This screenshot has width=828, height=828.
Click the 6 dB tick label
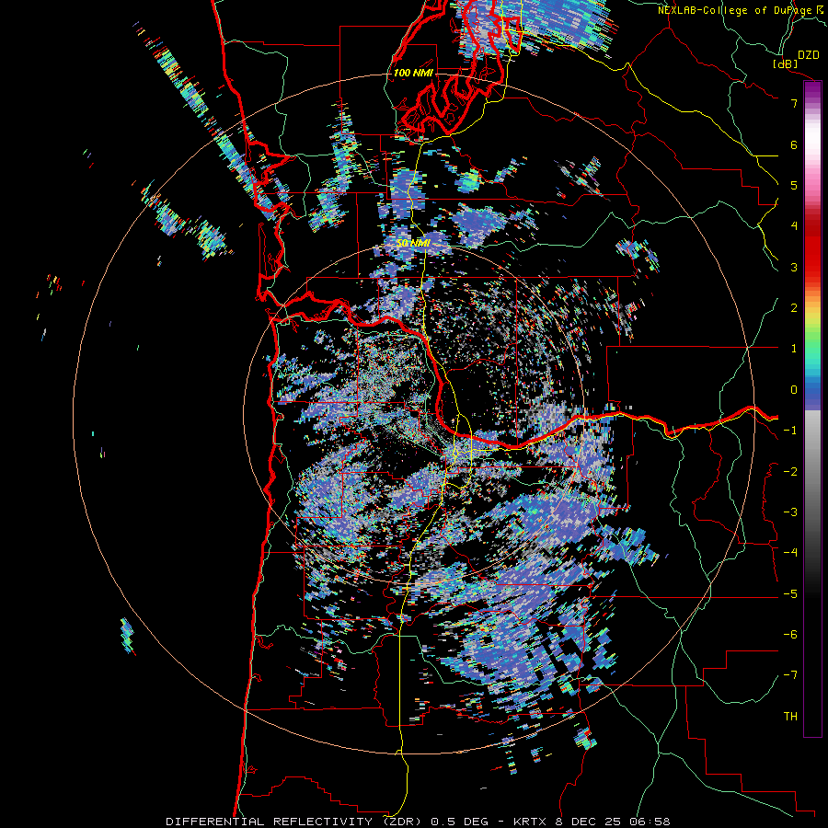[x=794, y=144]
